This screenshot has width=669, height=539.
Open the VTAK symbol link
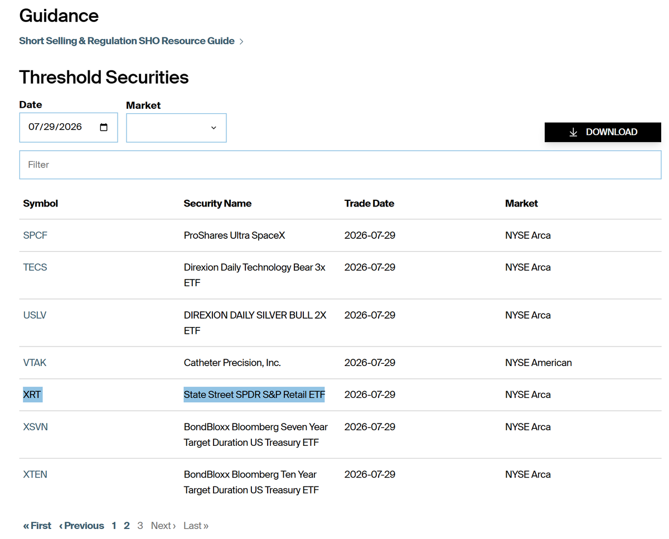pos(35,363)
